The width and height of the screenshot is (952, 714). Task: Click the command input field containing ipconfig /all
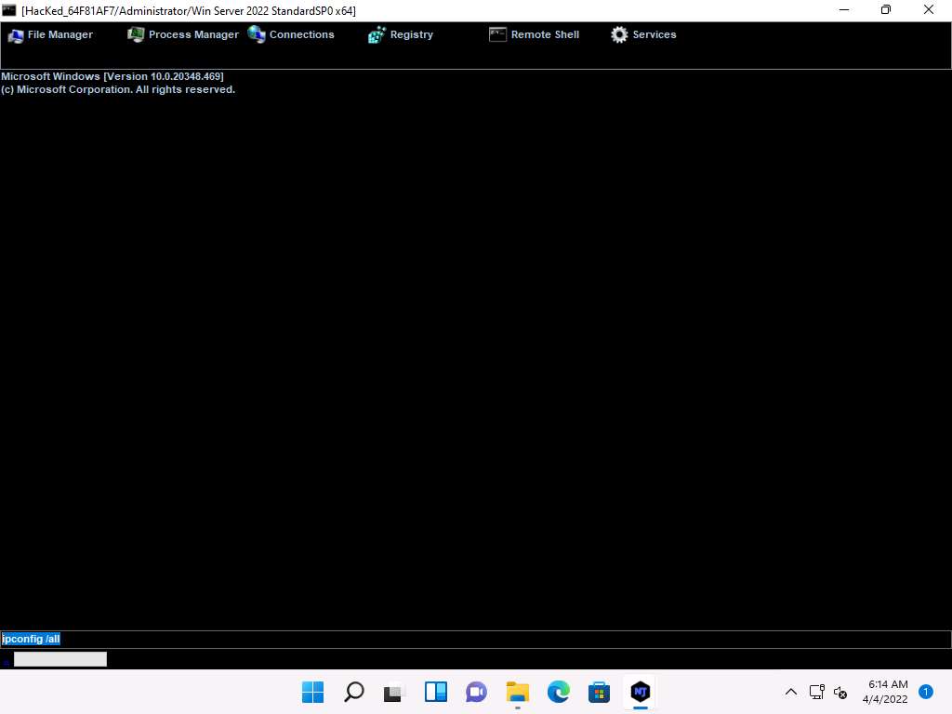[x=475, y=639]
